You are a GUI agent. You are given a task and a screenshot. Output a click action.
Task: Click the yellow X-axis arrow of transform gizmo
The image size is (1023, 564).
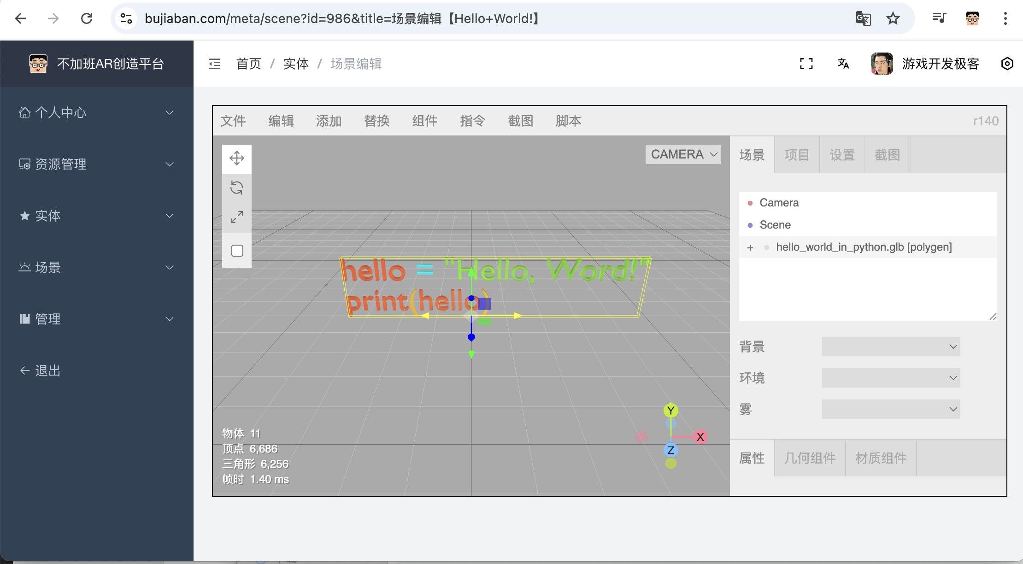tap(518, 316)
